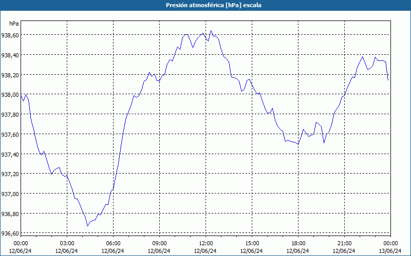Click the 'hPa' unit label above y-axis
The height and width of the screenshot is (256, 411).
coord(14,24)
